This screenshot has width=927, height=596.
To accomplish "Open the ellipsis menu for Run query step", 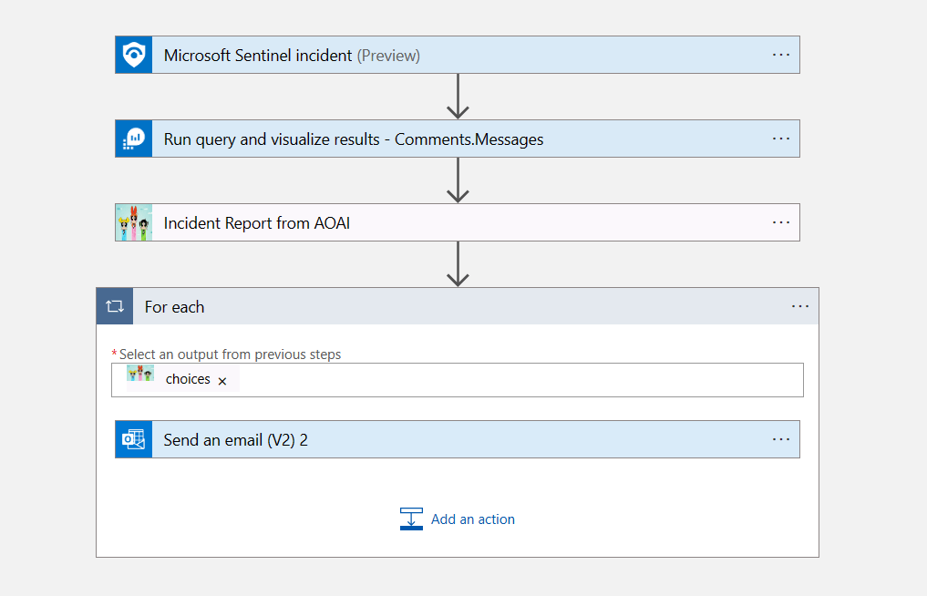I will tap(781, 139).
